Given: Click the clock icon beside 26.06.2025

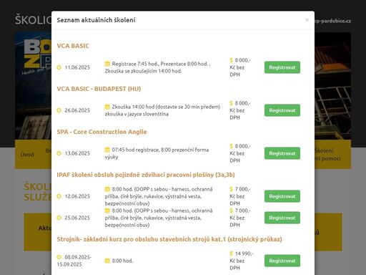Looking at the screenshot, I should [x=59, y=110].
